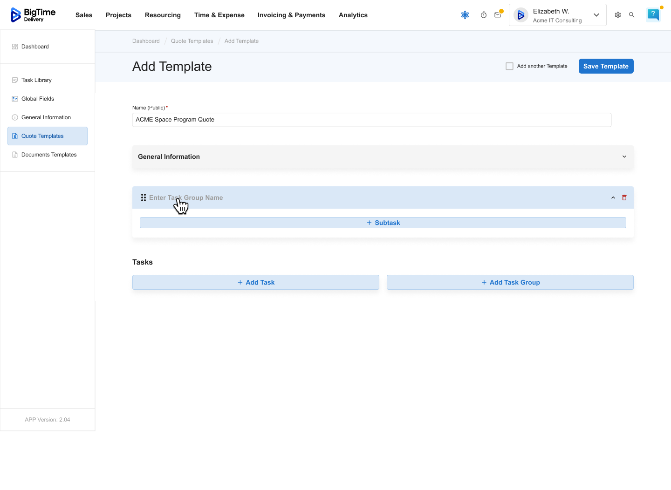Image resolution: width=671 pixels, height=490 pixels.
Task: Open the timer stopwatch icon
Action: (x=484, y=15)
